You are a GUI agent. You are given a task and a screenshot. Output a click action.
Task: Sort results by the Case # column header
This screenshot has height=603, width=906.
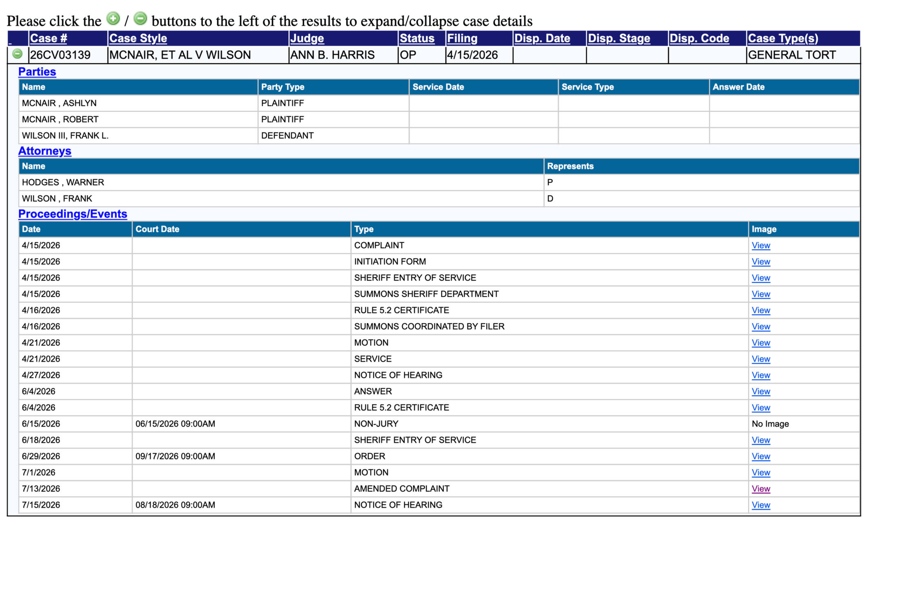click(48, 38)
